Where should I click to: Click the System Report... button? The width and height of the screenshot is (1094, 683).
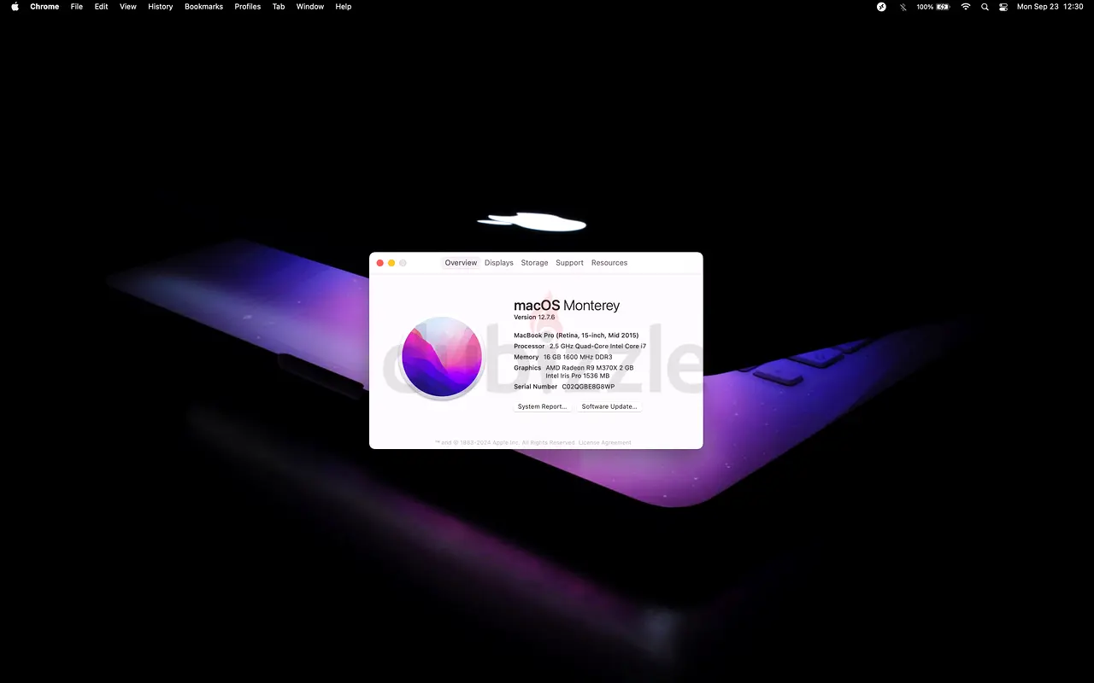pos(542,406)
